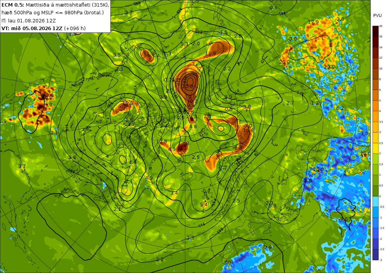
Task: Click the '3.4' value label on the map
Action: (174, 193)
